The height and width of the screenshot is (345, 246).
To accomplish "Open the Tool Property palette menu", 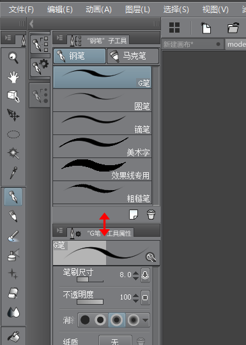I will 60,230.
